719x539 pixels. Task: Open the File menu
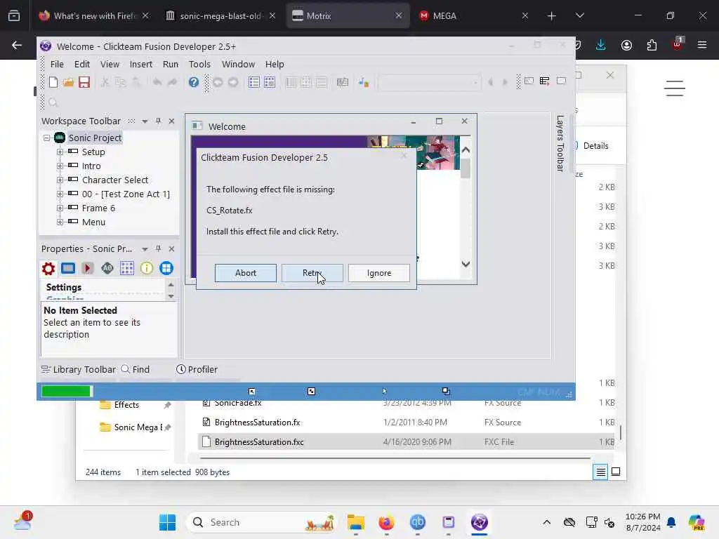pyautogui.click(x=57, y=64)
